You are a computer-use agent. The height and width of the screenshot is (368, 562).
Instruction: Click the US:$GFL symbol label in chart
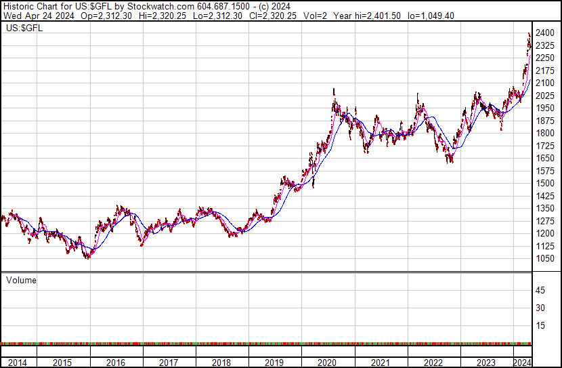click(x=22, y=28)
